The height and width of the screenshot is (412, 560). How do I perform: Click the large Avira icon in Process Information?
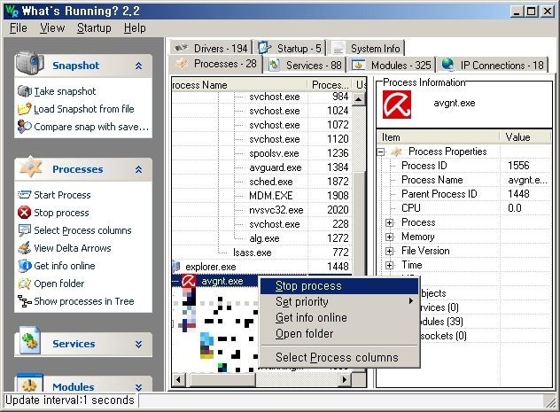[396, 105]
